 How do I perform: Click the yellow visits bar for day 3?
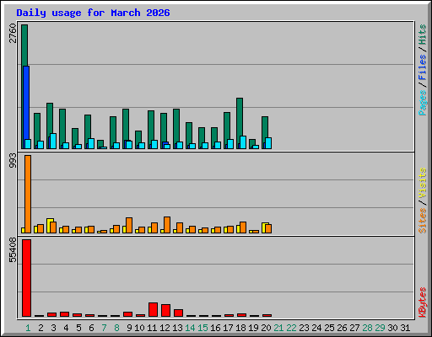click(49, 226)
